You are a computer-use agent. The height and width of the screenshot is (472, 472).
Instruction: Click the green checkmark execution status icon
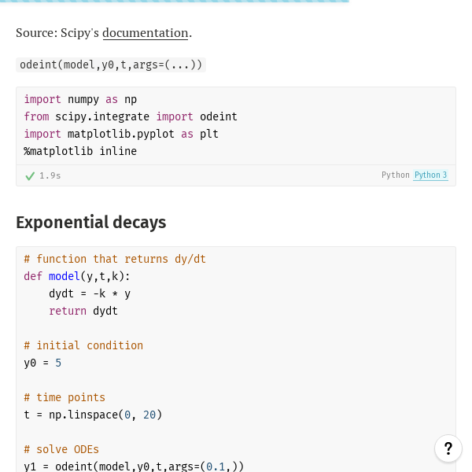tap(30, 175)
